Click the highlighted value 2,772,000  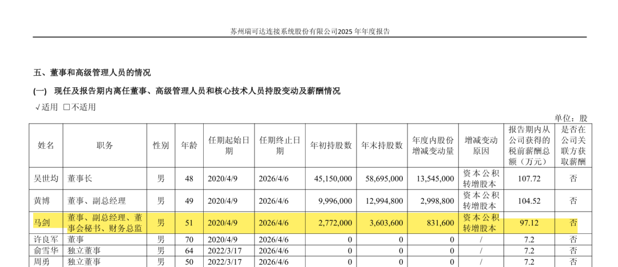coord(335,223)
